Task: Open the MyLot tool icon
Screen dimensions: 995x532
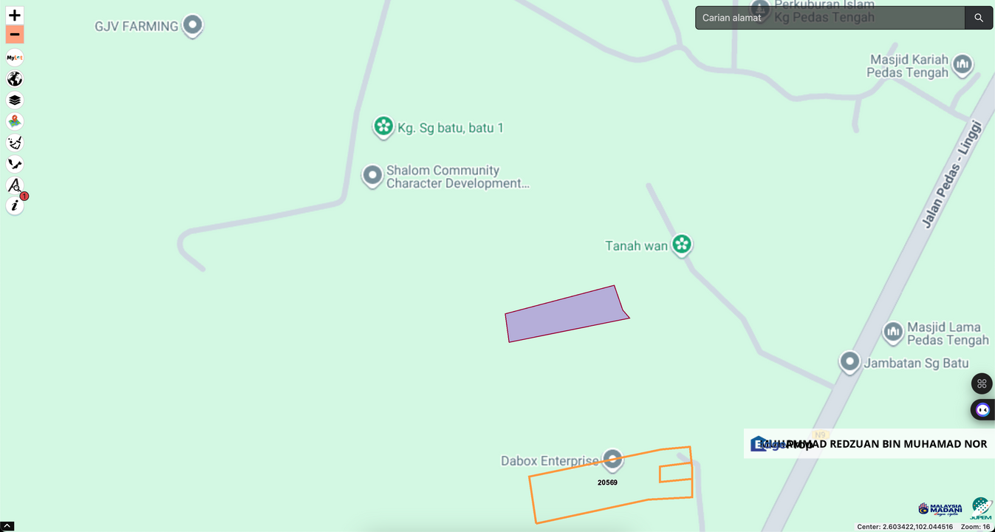Action: (15, 58)
